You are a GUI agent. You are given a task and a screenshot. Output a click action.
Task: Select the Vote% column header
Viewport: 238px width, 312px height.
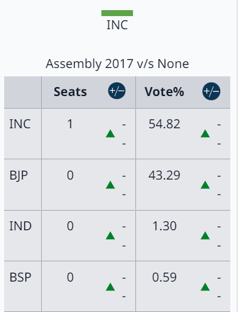(165, 92)
